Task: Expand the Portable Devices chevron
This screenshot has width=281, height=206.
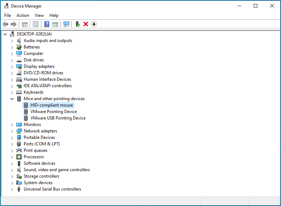Action: [12, 138]
